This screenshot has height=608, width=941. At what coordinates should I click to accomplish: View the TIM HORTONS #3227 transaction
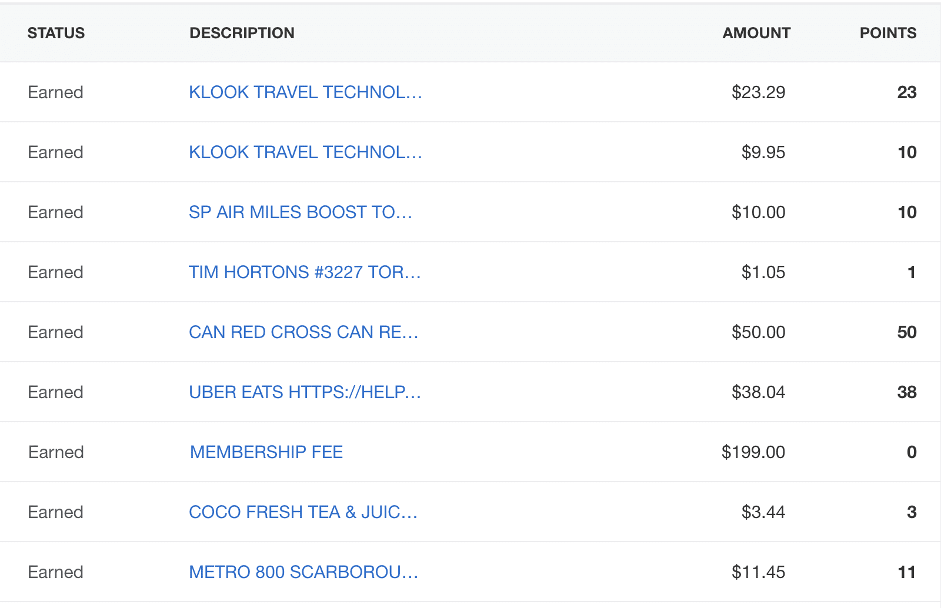point(305,272)
